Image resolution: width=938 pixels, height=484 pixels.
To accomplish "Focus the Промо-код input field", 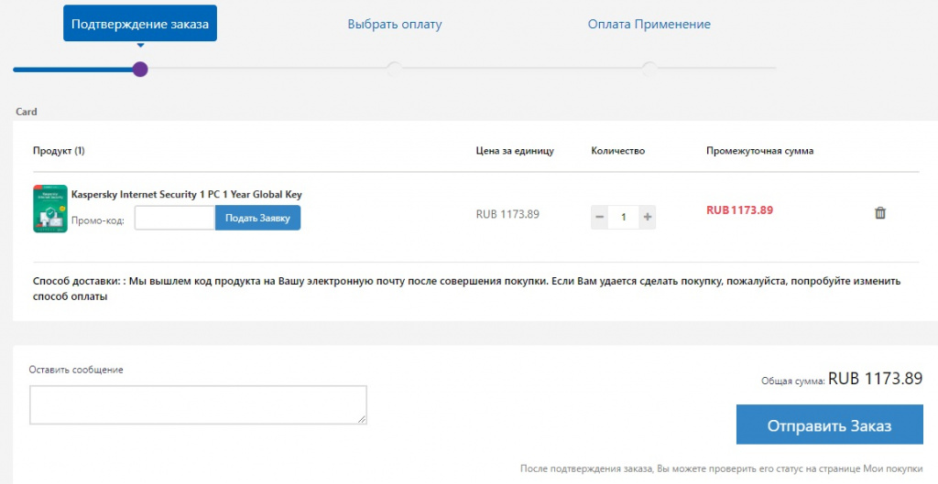I will (174, 218).
